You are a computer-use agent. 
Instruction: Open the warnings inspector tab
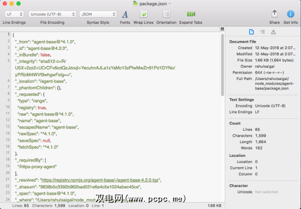click(x=274, y=32)
